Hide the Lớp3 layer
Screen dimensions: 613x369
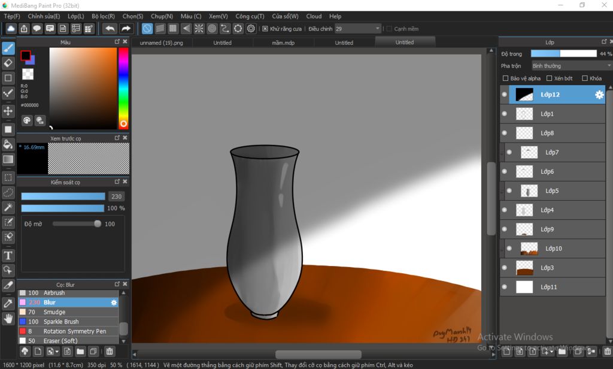click(x=504, y=268)
